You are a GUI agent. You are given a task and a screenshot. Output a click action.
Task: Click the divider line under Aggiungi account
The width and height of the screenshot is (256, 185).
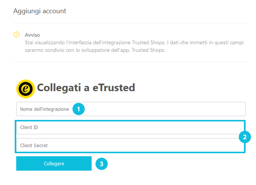(131, 23)
